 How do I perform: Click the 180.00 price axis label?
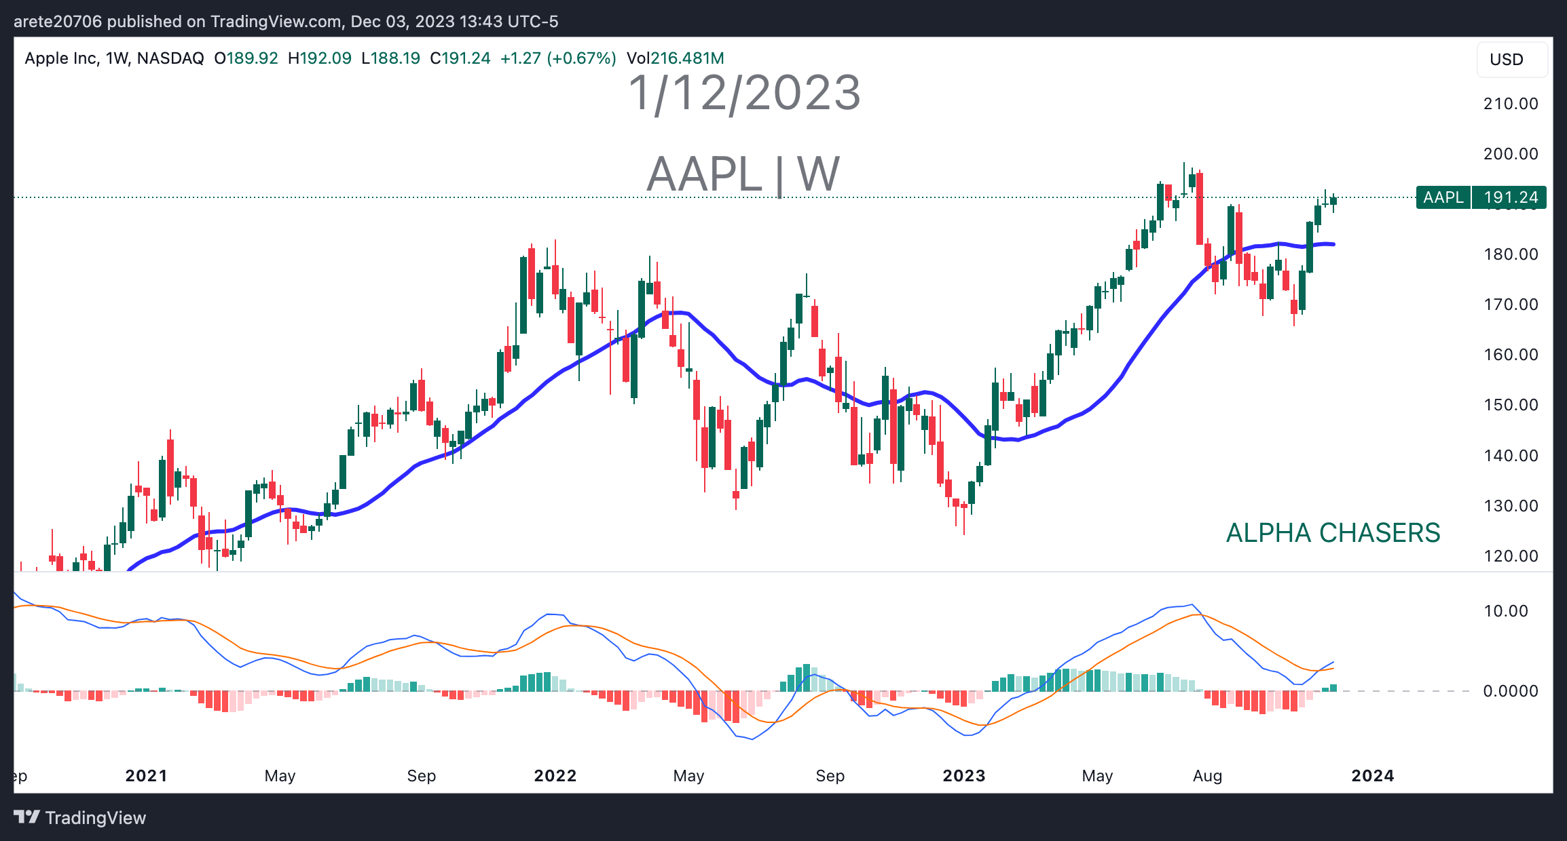(1511, 254)
